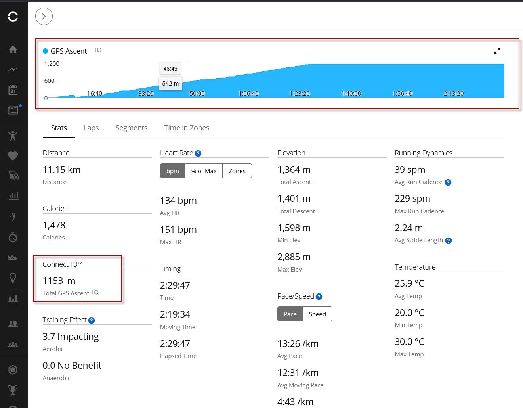Click the 1,364 m Total Ascent value
Image resolution: width=523 pixels, height=408 pixels.
294,170
